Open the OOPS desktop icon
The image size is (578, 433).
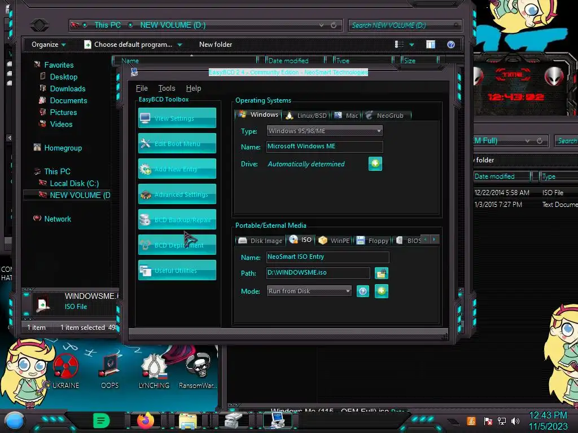pos(110,371)
